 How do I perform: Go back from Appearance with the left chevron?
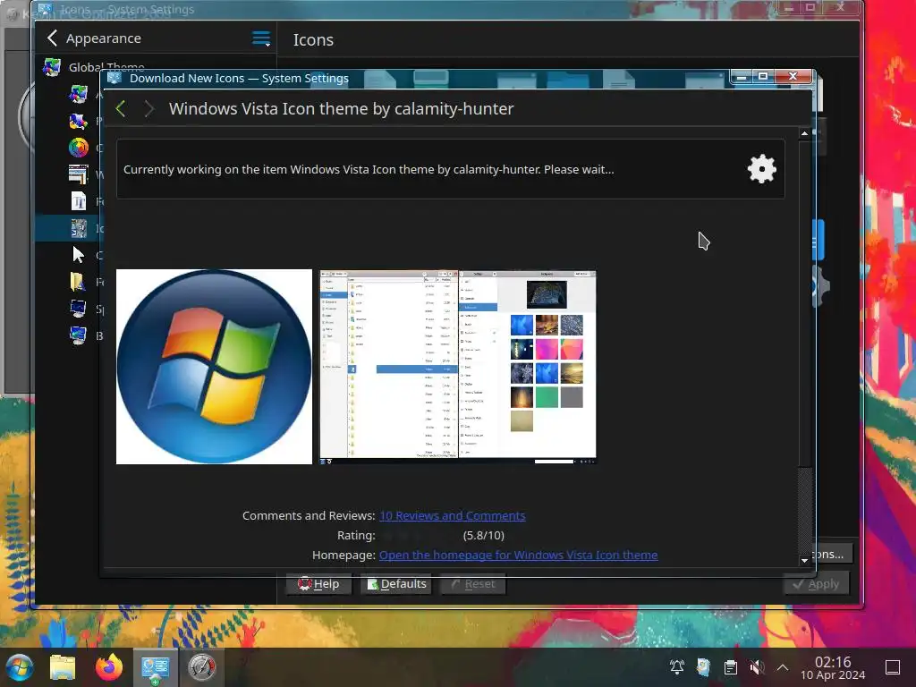coord(52,38)
